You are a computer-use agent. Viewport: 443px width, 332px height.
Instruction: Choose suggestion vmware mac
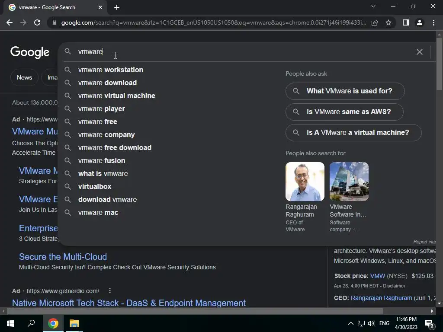click(98, 213)
